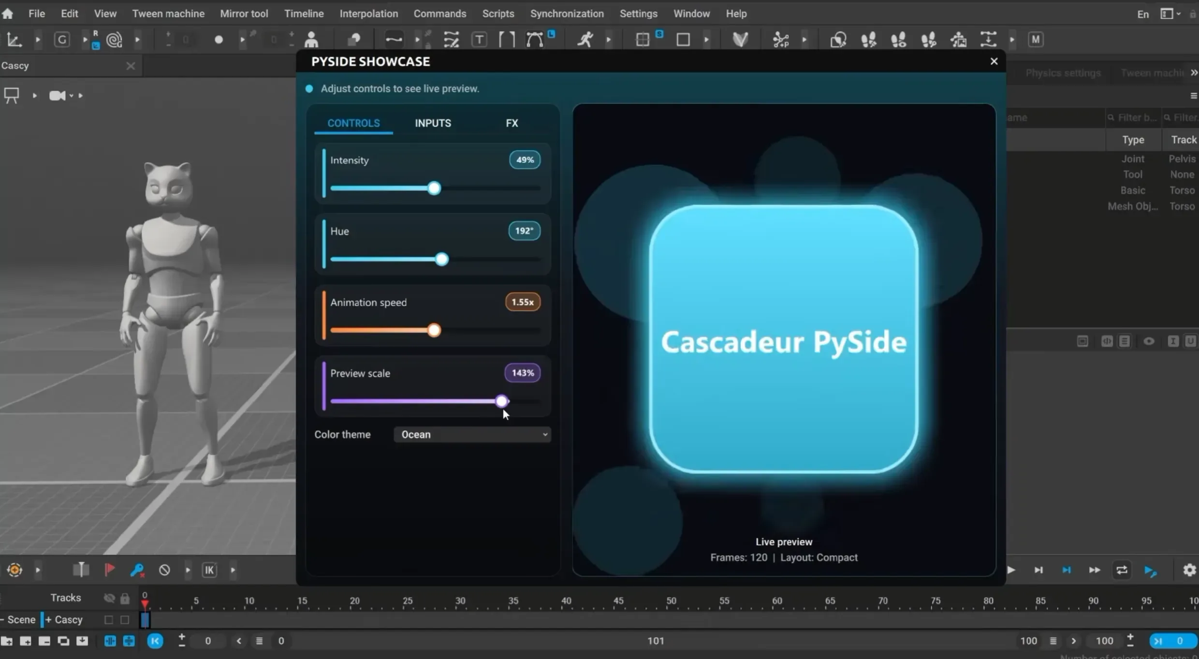This screenshot has height=659, width=1199.
Task: Toggle the blue go-to-start K button
Action: [155, 641]
